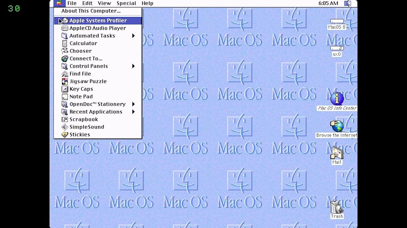
Task: Choose Note Pad text
Action: pyautogui.click(x=81, y=97)
